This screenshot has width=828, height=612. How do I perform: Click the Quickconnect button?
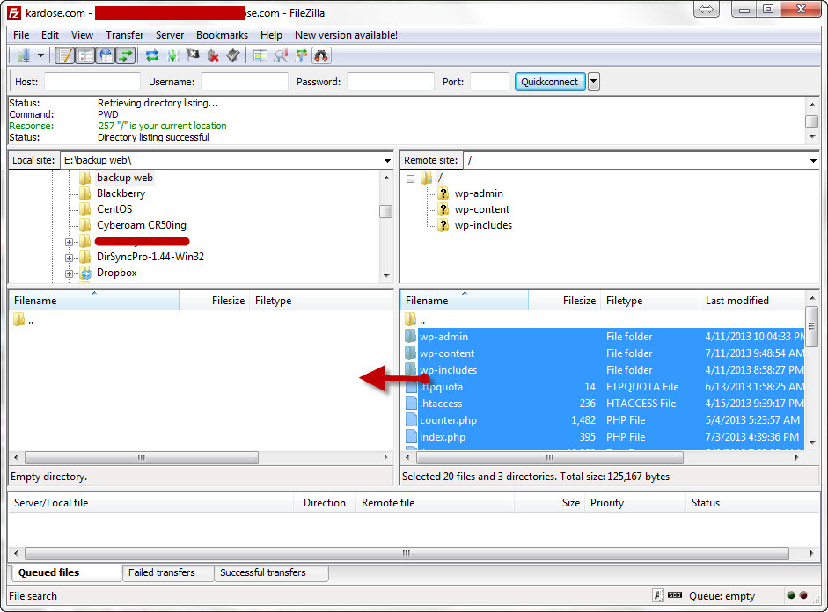[x=550, y=82]
